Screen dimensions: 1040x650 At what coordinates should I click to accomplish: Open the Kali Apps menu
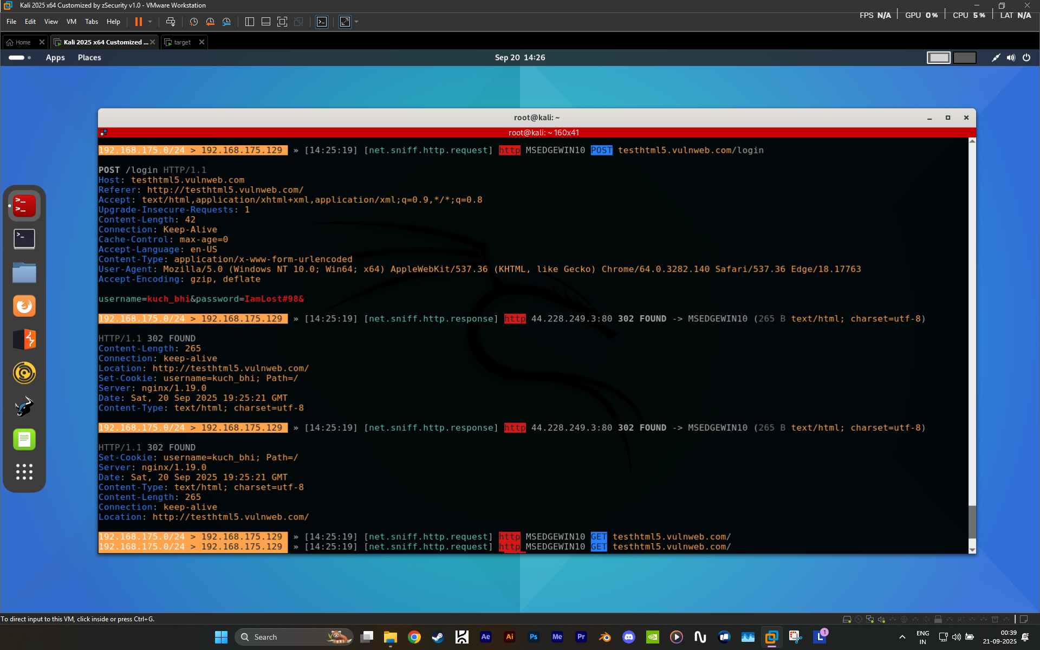[x=55, y=57]
